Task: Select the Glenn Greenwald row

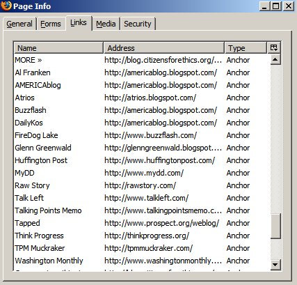Action: point(142,148)
